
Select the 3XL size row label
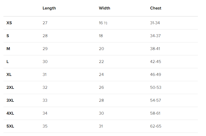[x=10, y=100]
